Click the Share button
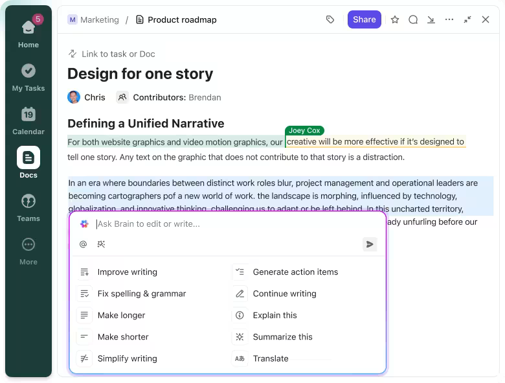This screenshot has height=383, width=505. tap(364, 19)
